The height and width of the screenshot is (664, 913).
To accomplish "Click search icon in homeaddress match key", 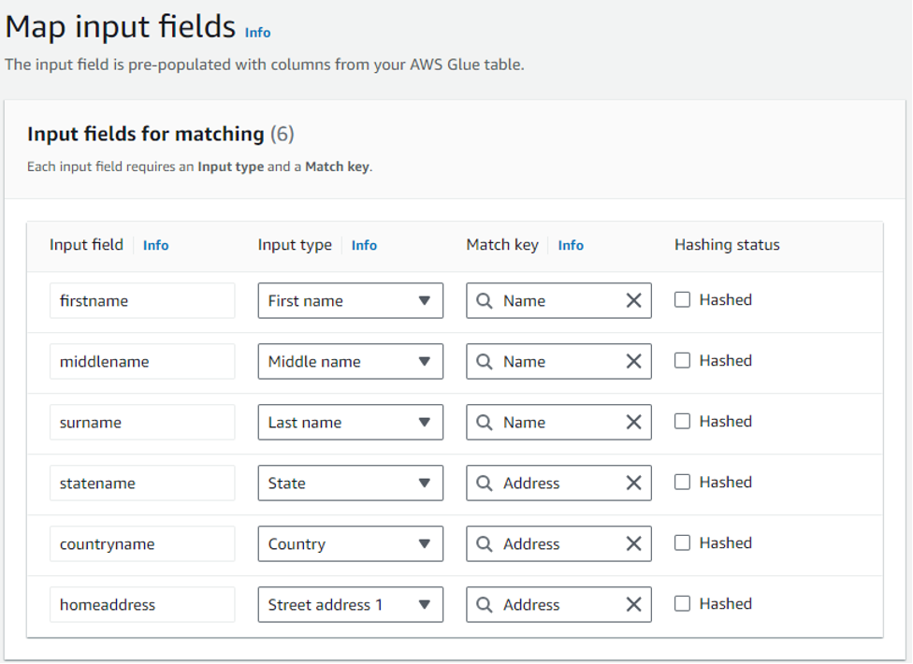I will 485,605.
